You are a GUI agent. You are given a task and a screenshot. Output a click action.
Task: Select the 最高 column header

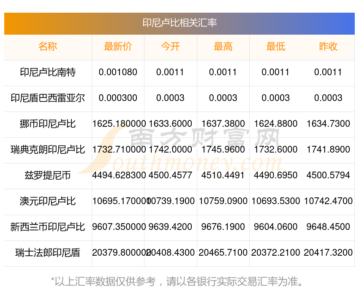(x=223, y=46)
